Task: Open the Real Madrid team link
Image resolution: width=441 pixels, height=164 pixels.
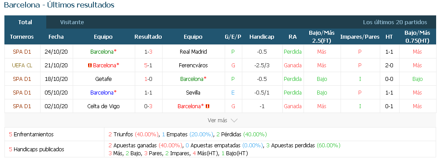Action: [x=193, y=52]
